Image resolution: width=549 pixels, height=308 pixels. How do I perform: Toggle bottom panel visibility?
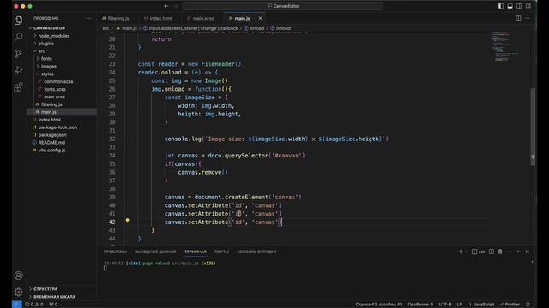click(x=510, y=6)
